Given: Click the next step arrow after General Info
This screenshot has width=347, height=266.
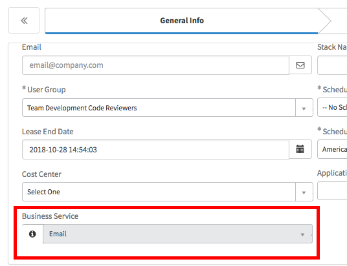Looking at the screenshot, I should pyautogui.click(x=325, y=21).
